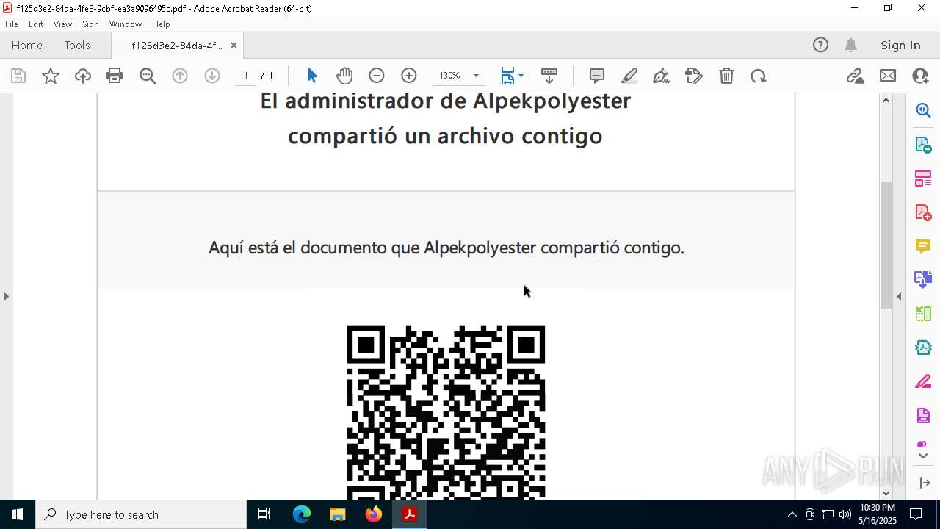
Task: Expand the left navigation pane
Action: [6, 296]
